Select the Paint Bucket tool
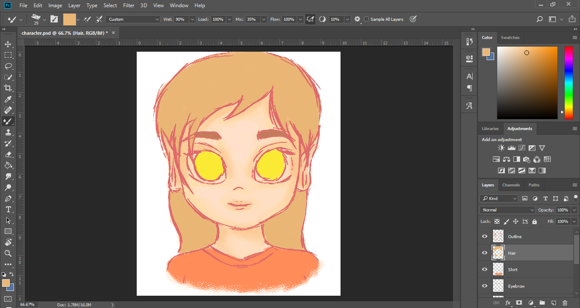 [x=8, y=165]
